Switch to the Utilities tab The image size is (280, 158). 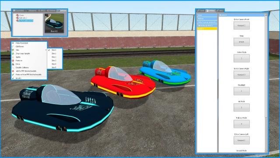click(210, 11)
